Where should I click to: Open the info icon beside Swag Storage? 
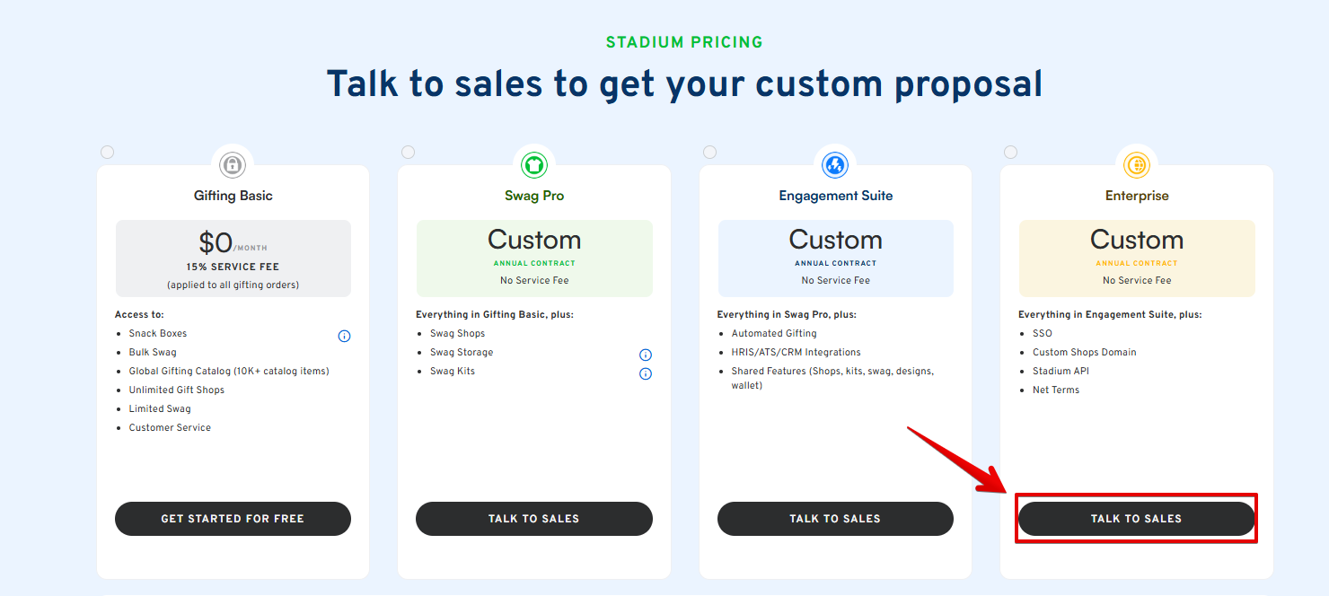coord(645,355)
